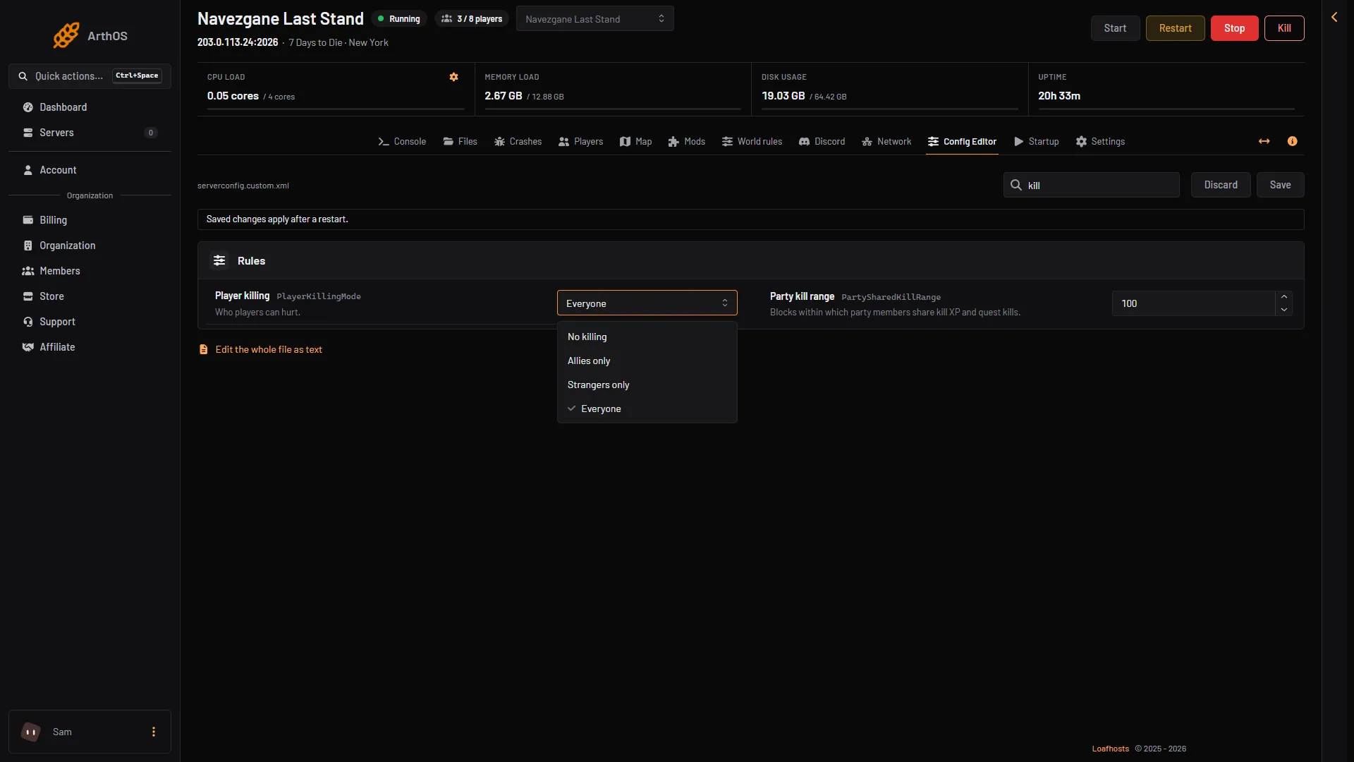
Task: Switch to the Console tab
Action: click(402, 142)
